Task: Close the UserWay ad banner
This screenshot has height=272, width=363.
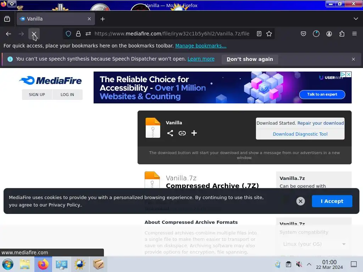Action: tap(348, 74)
